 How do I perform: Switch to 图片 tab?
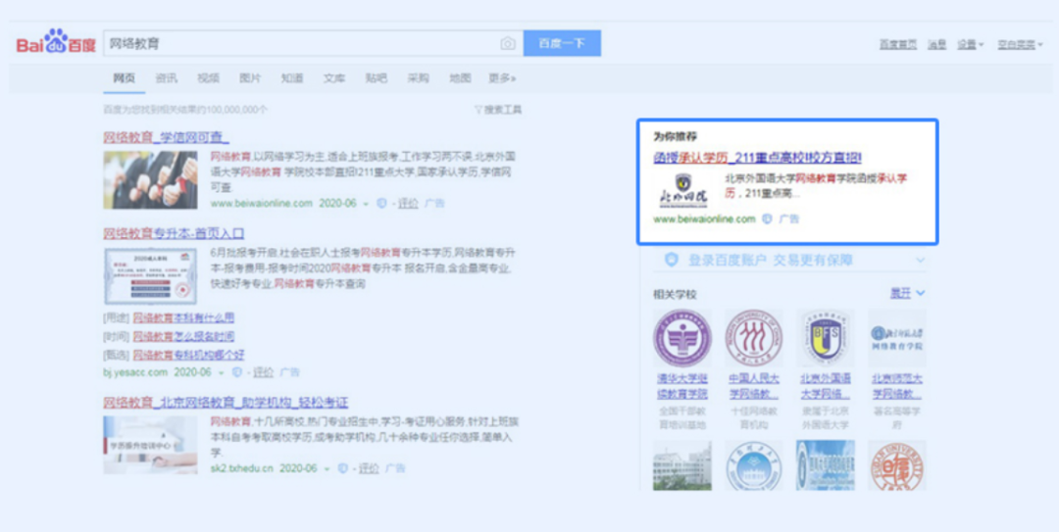(250, 78)
